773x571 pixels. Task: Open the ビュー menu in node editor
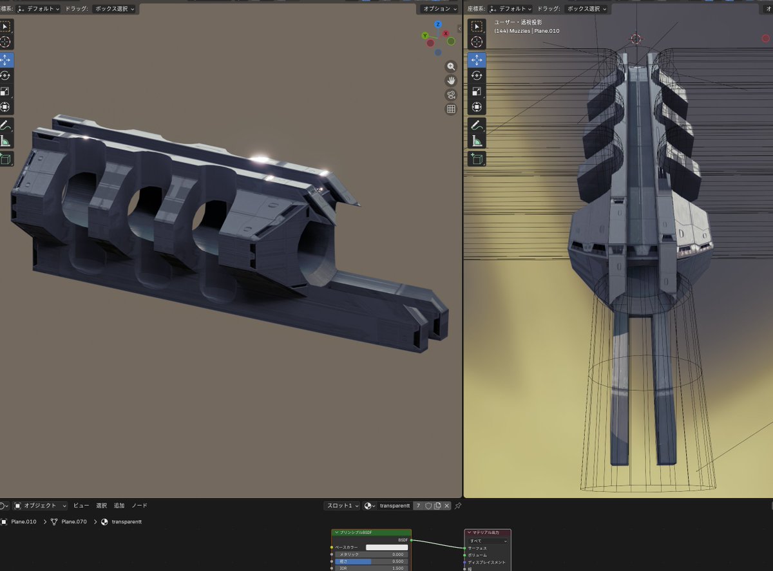point(81,505)
